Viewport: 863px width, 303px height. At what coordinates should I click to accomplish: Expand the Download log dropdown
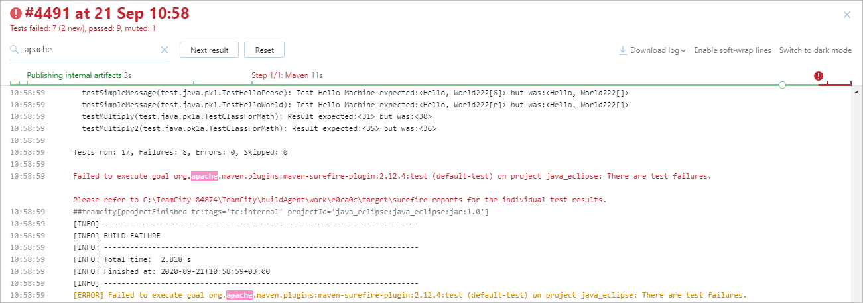pos(683,51)
